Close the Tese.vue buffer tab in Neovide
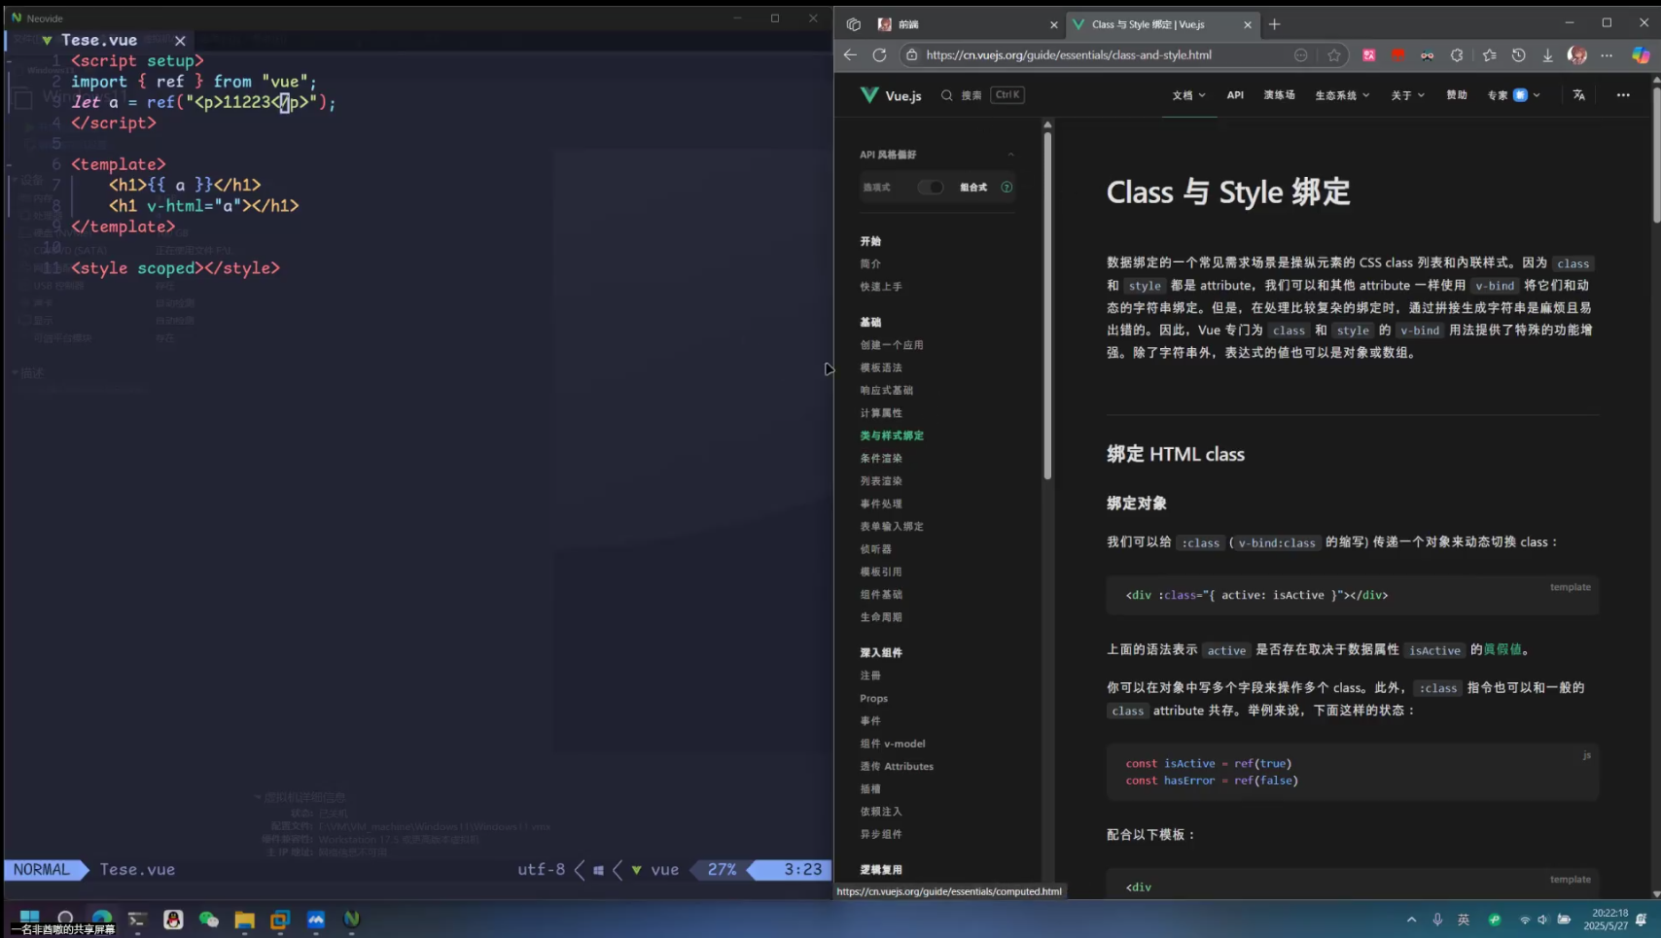The image size is (1661, 938). click(x=180, y=41)
